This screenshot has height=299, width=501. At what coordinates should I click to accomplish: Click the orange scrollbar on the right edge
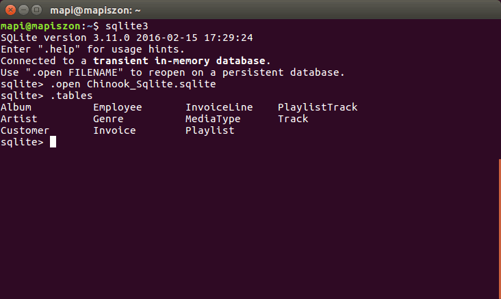click(x=500, y=228)
